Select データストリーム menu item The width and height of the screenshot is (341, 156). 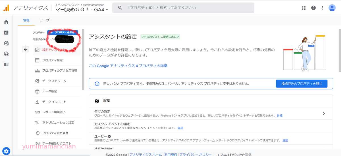54,81
